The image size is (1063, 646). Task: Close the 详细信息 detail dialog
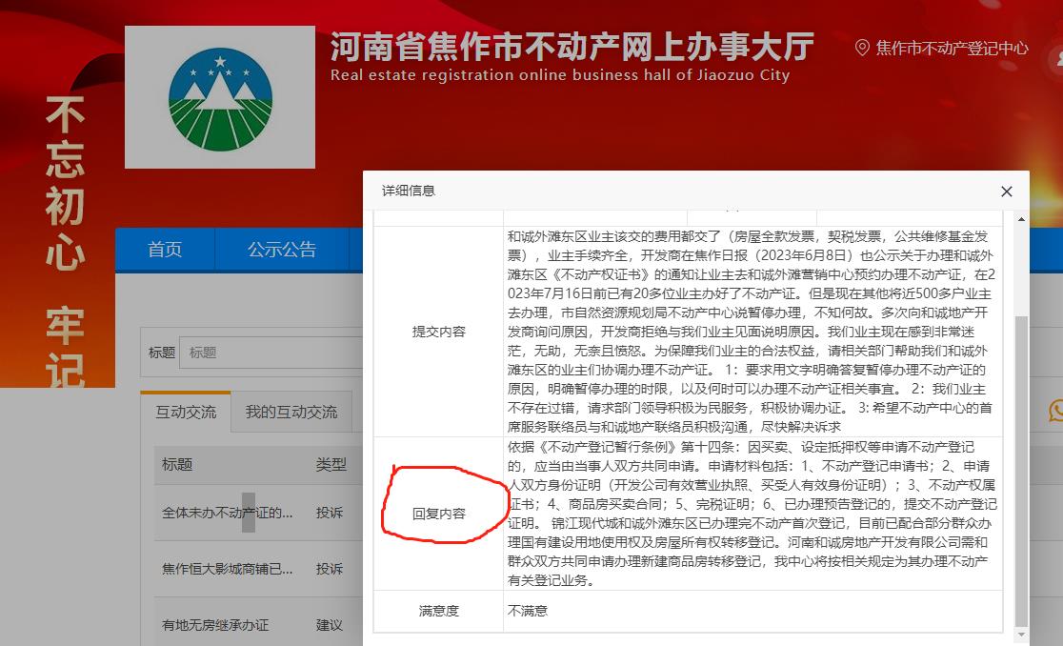coord(1006,191)
